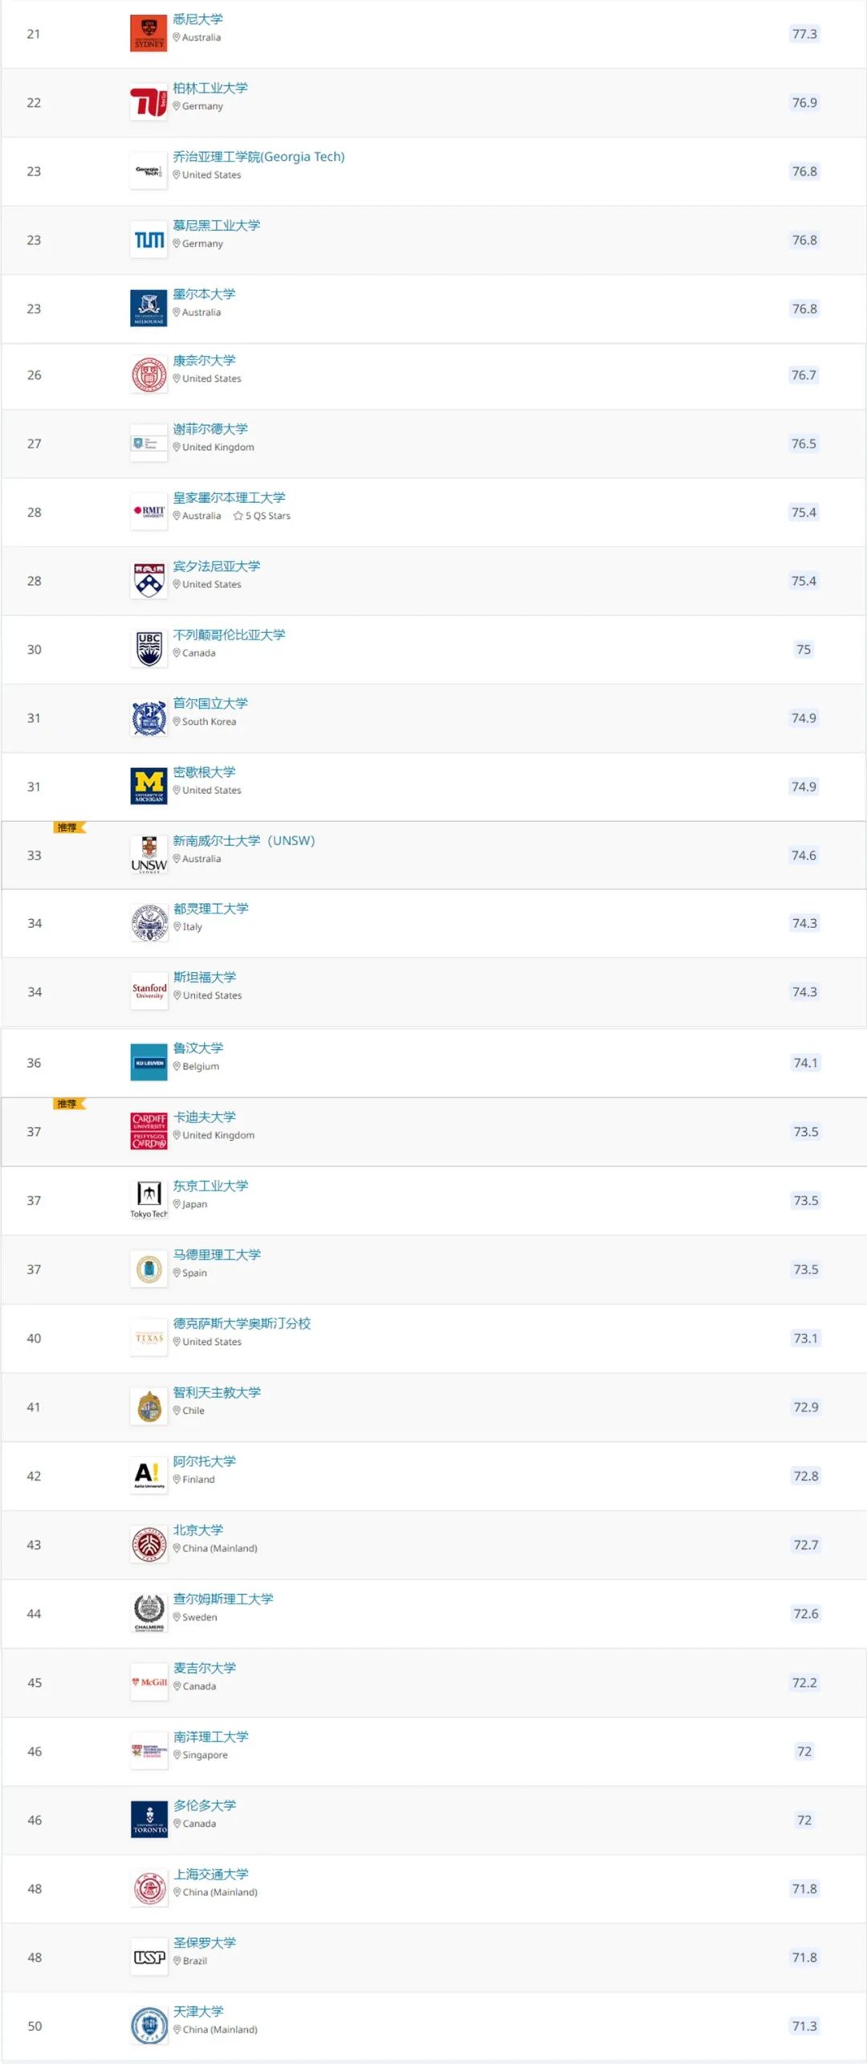Click the blue TUM logo
Viewport: 867px width, 2064px height.
click(149, 240)
